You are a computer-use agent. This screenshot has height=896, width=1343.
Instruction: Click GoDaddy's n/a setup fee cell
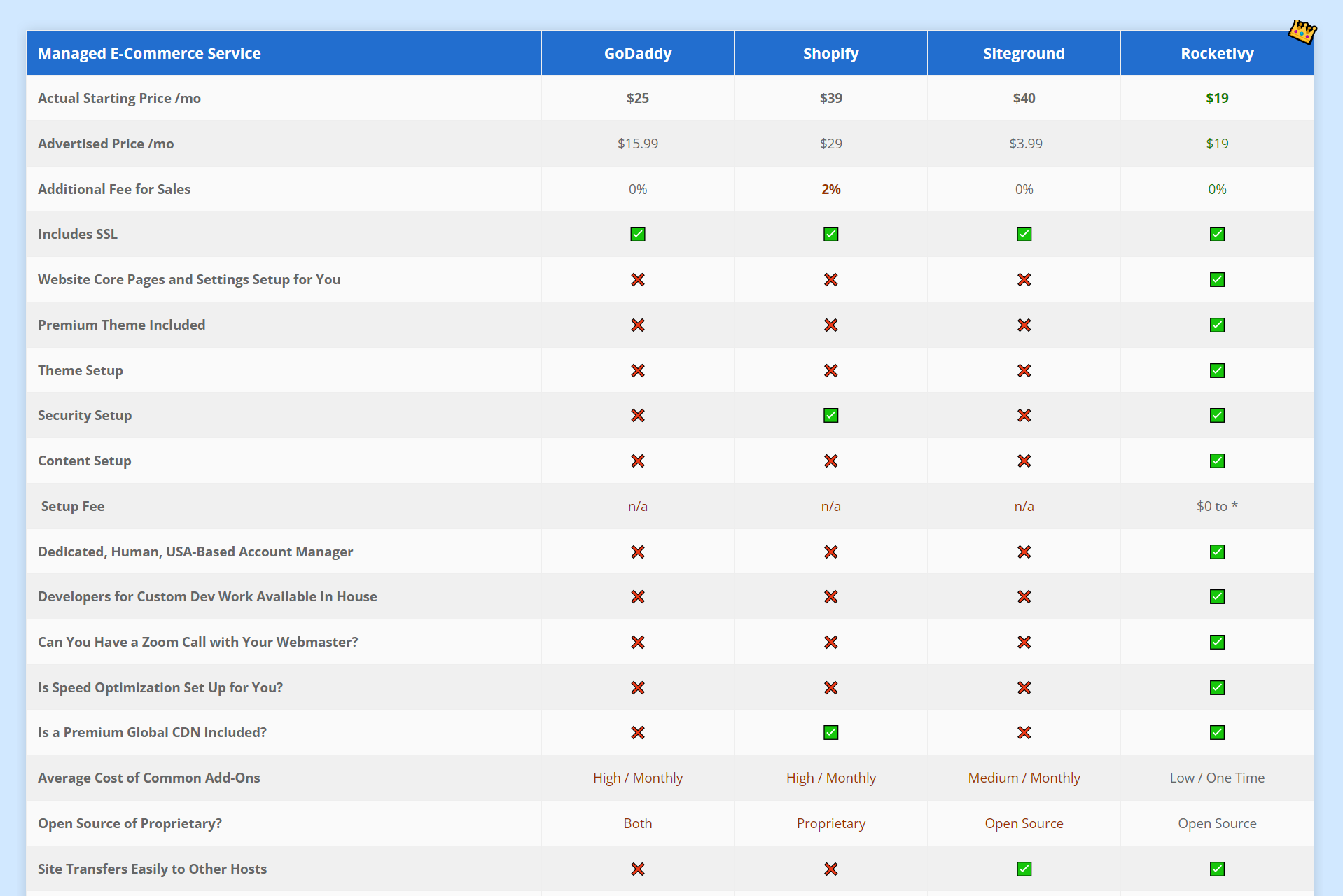tap(638, 506)
